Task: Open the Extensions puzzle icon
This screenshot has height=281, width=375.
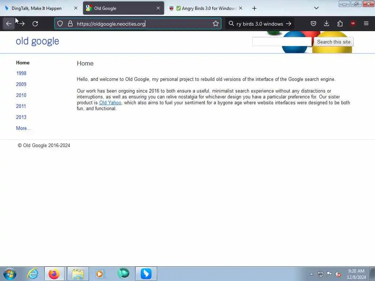Action: [x=340, y=23]
